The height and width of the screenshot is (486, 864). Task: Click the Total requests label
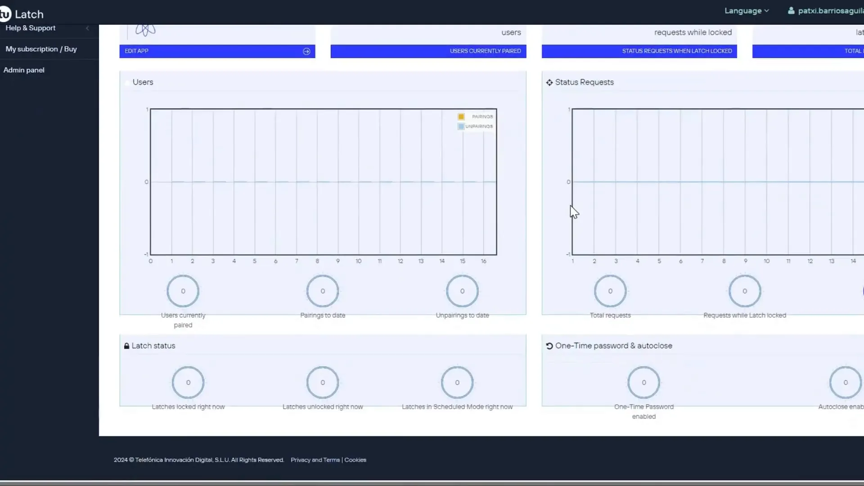[x=610, y=315]
